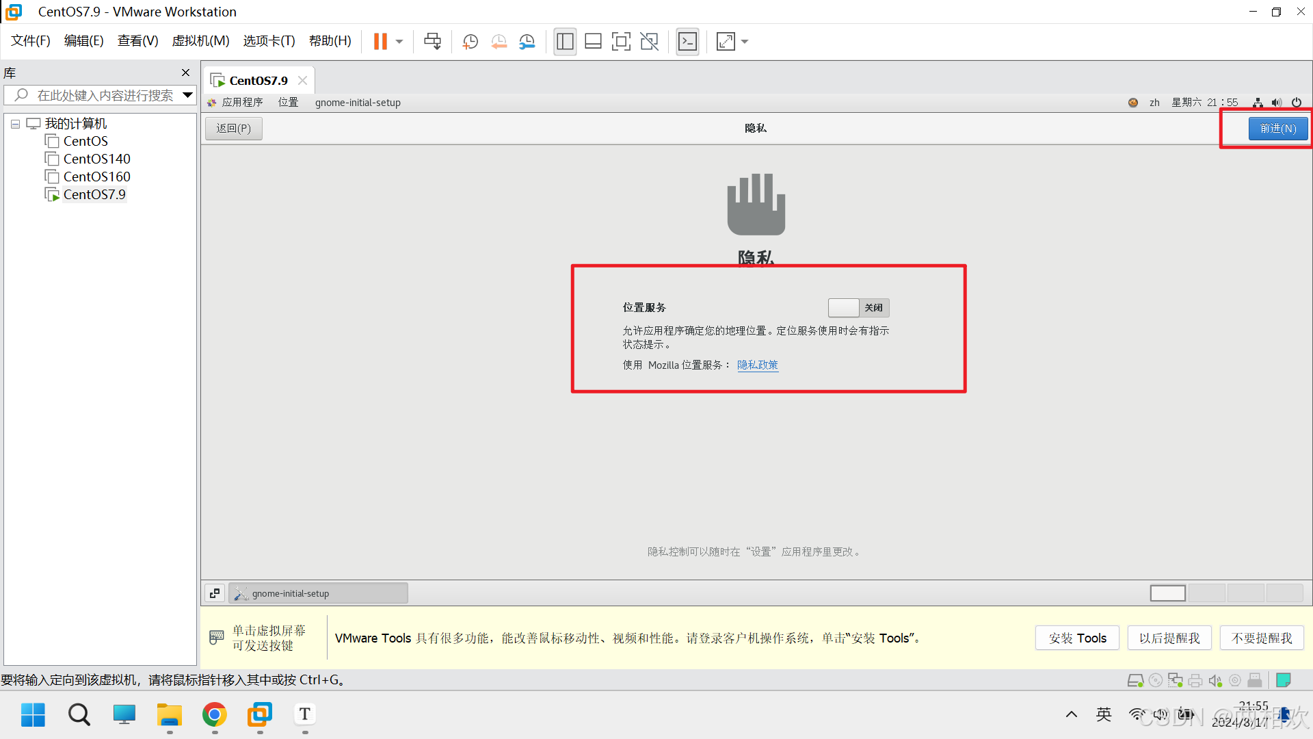Viewport: 1313px width, 739px height.
Task: Open the console view icon
Action: (x=687, y=42)
